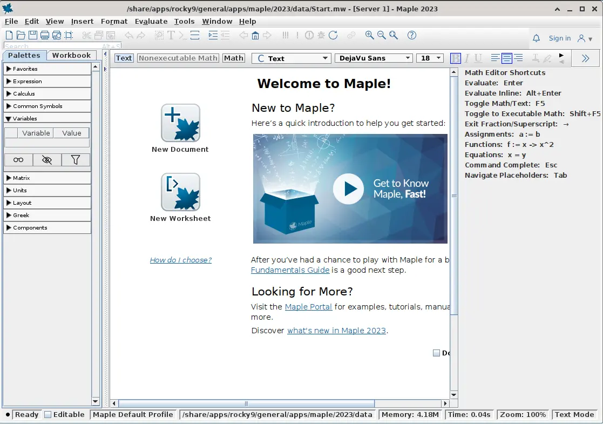This screenshot has width=603, height=424.
Task: Click the New Worksheet maple leaf icon
Action: tap(180, 192)
